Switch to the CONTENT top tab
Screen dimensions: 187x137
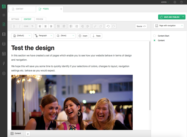pyautogui.click(x=23, y=9)
